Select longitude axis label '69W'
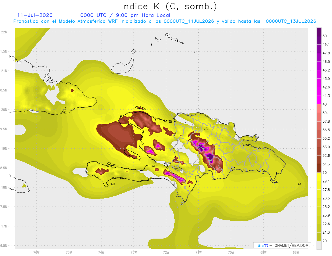The width and height of the screenshot is (332, 256). 263,252
